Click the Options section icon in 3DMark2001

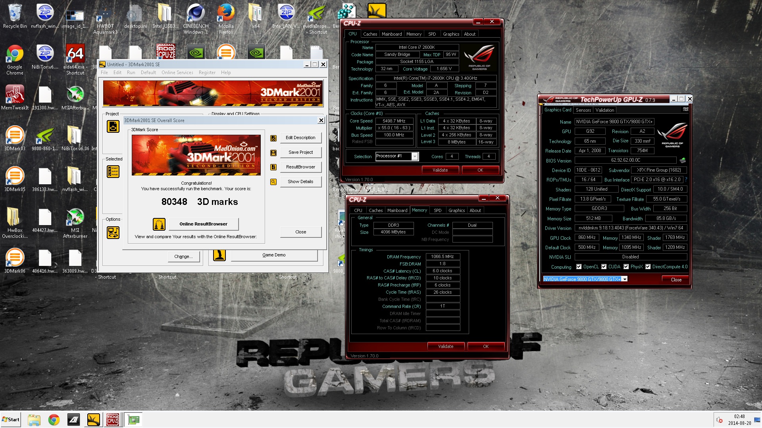pyautogui.click(x=113, y=232)
